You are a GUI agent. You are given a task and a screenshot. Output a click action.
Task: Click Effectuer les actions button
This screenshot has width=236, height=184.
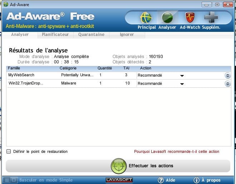coord(151,166)
